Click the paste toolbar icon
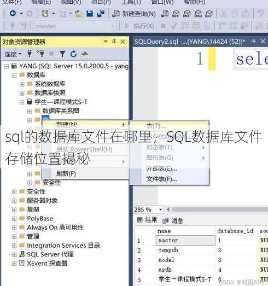 tap(246, 14)
